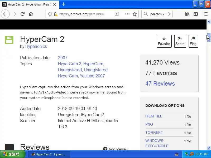
Task: Show site information icon in address bar
Action: (x=50, y=14)
